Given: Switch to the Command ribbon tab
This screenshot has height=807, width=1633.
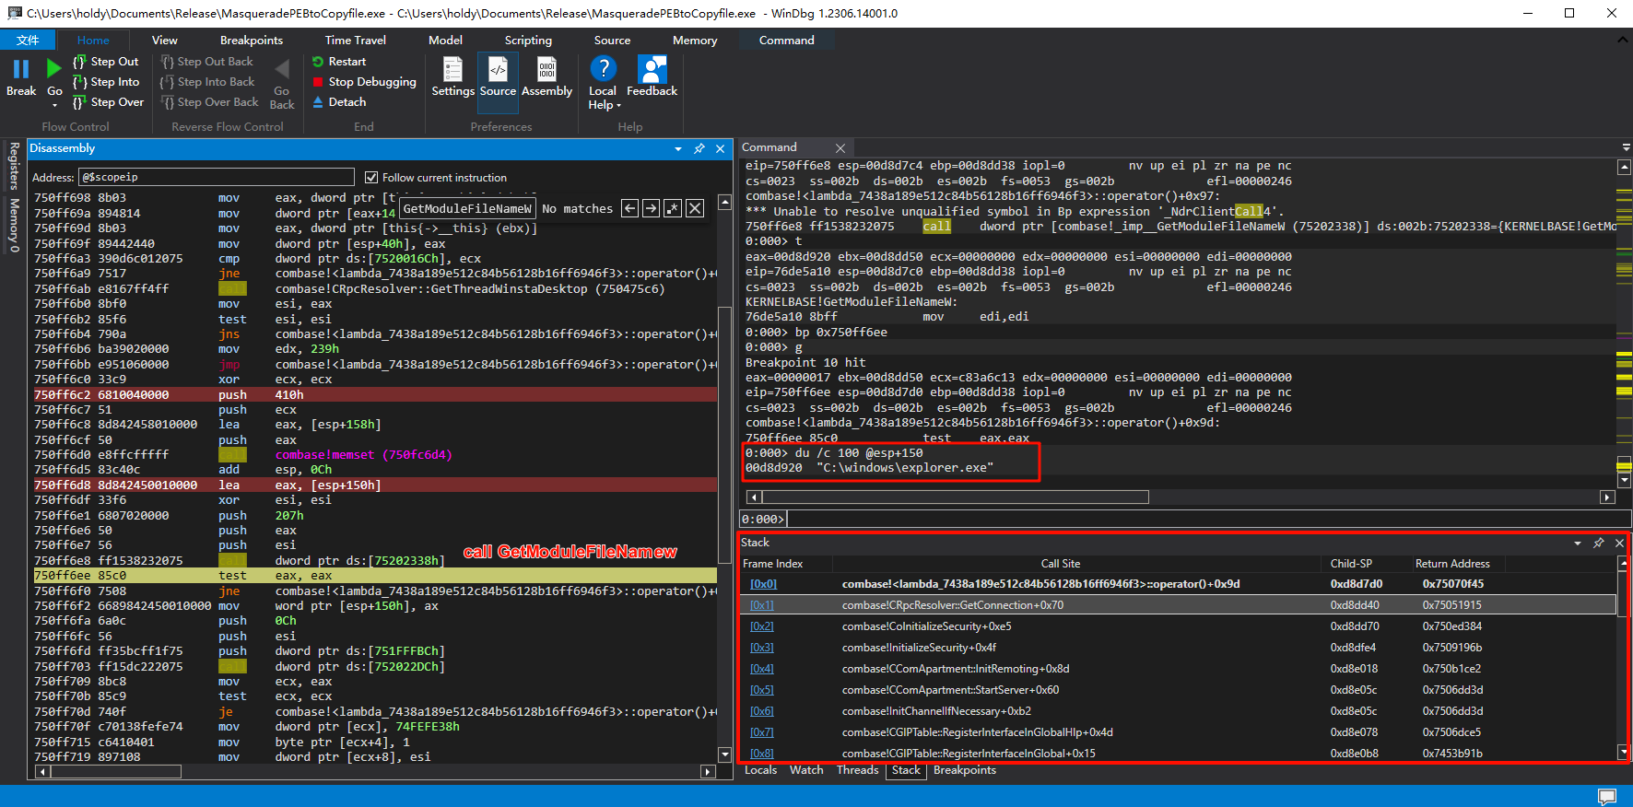Looking at the screenshot, I should coord(787,41).
